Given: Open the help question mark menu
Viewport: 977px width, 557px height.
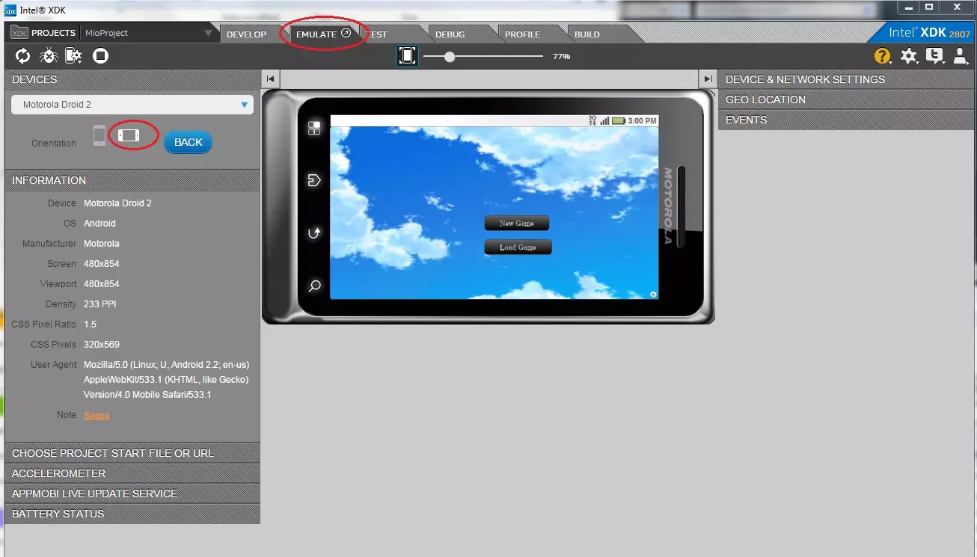Looking at the screenshot, I should point(883,56).
